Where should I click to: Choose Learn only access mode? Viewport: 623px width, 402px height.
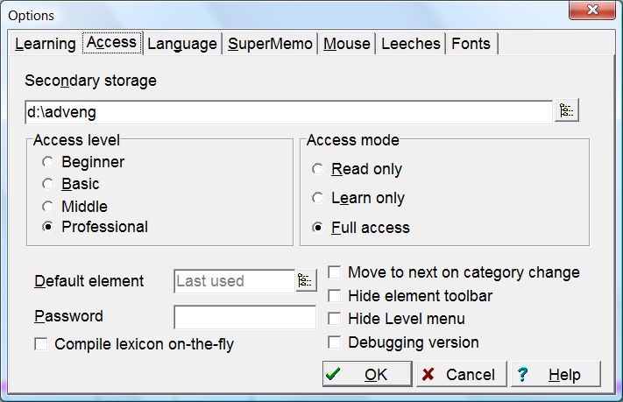click(318, 198)
